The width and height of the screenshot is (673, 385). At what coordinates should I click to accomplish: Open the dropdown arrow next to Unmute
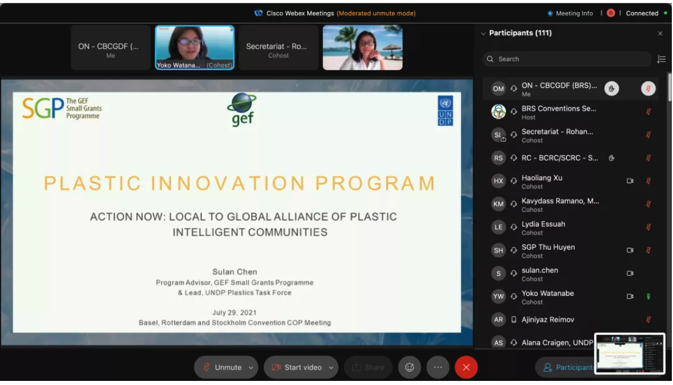click(251, 367)
